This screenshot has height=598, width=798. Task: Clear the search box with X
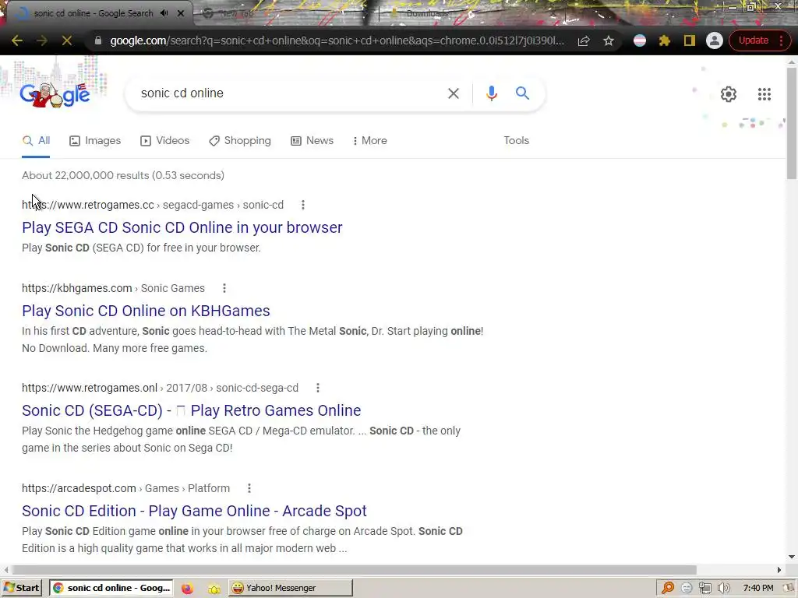pos(453,93)
